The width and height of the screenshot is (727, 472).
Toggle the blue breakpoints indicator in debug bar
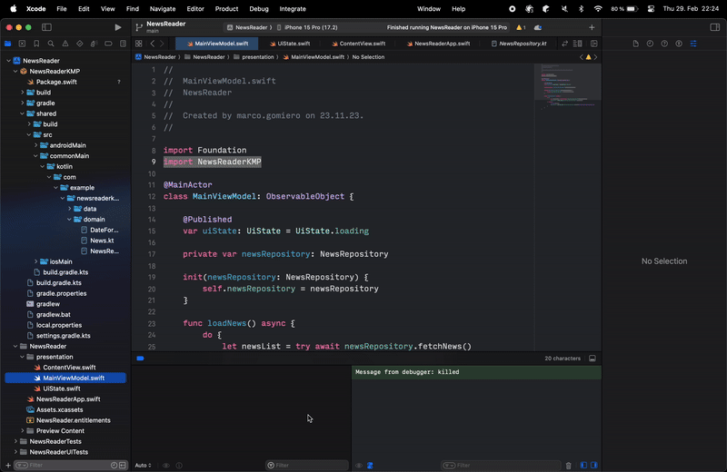(140, 358)
